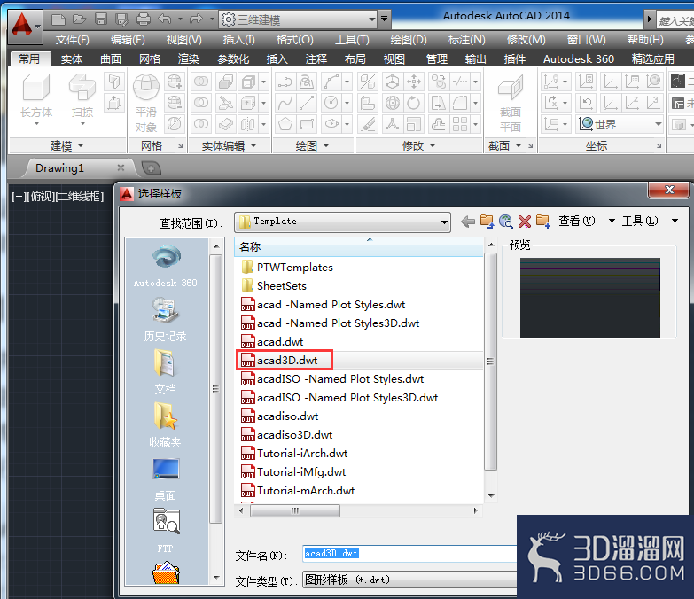The height and width of the screenshot is (599, 694).
Task: Open 桌面 desktop location in sidebar
Action: 165,479
